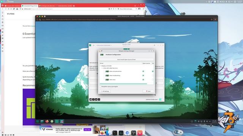Click Auto Install Open-Source Driver button
This screenshot has width=243, height=136.
(126, 60)
